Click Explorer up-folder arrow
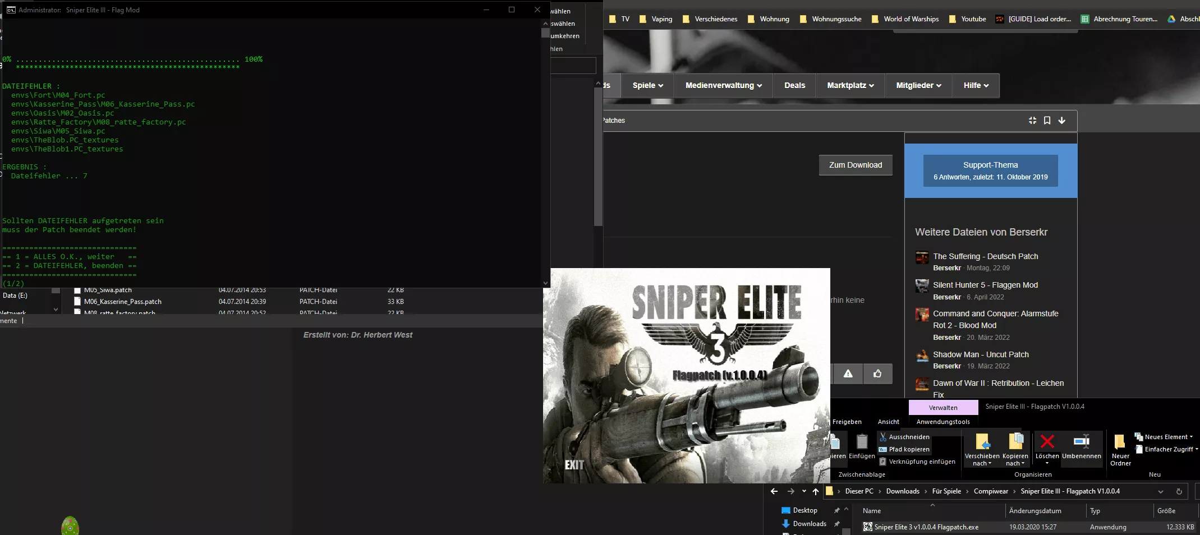The height and width of the screenshot is (535, 1200). (816, 491)
